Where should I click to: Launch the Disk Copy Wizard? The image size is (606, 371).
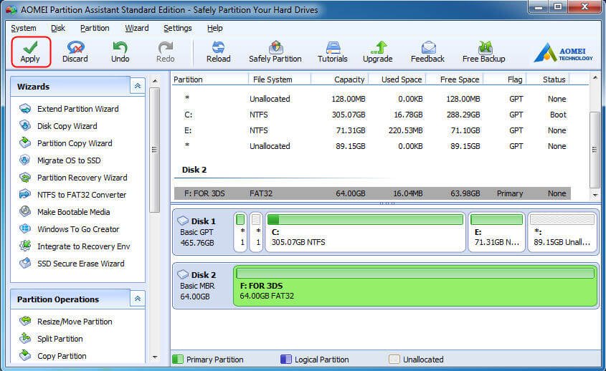[58, 126]
